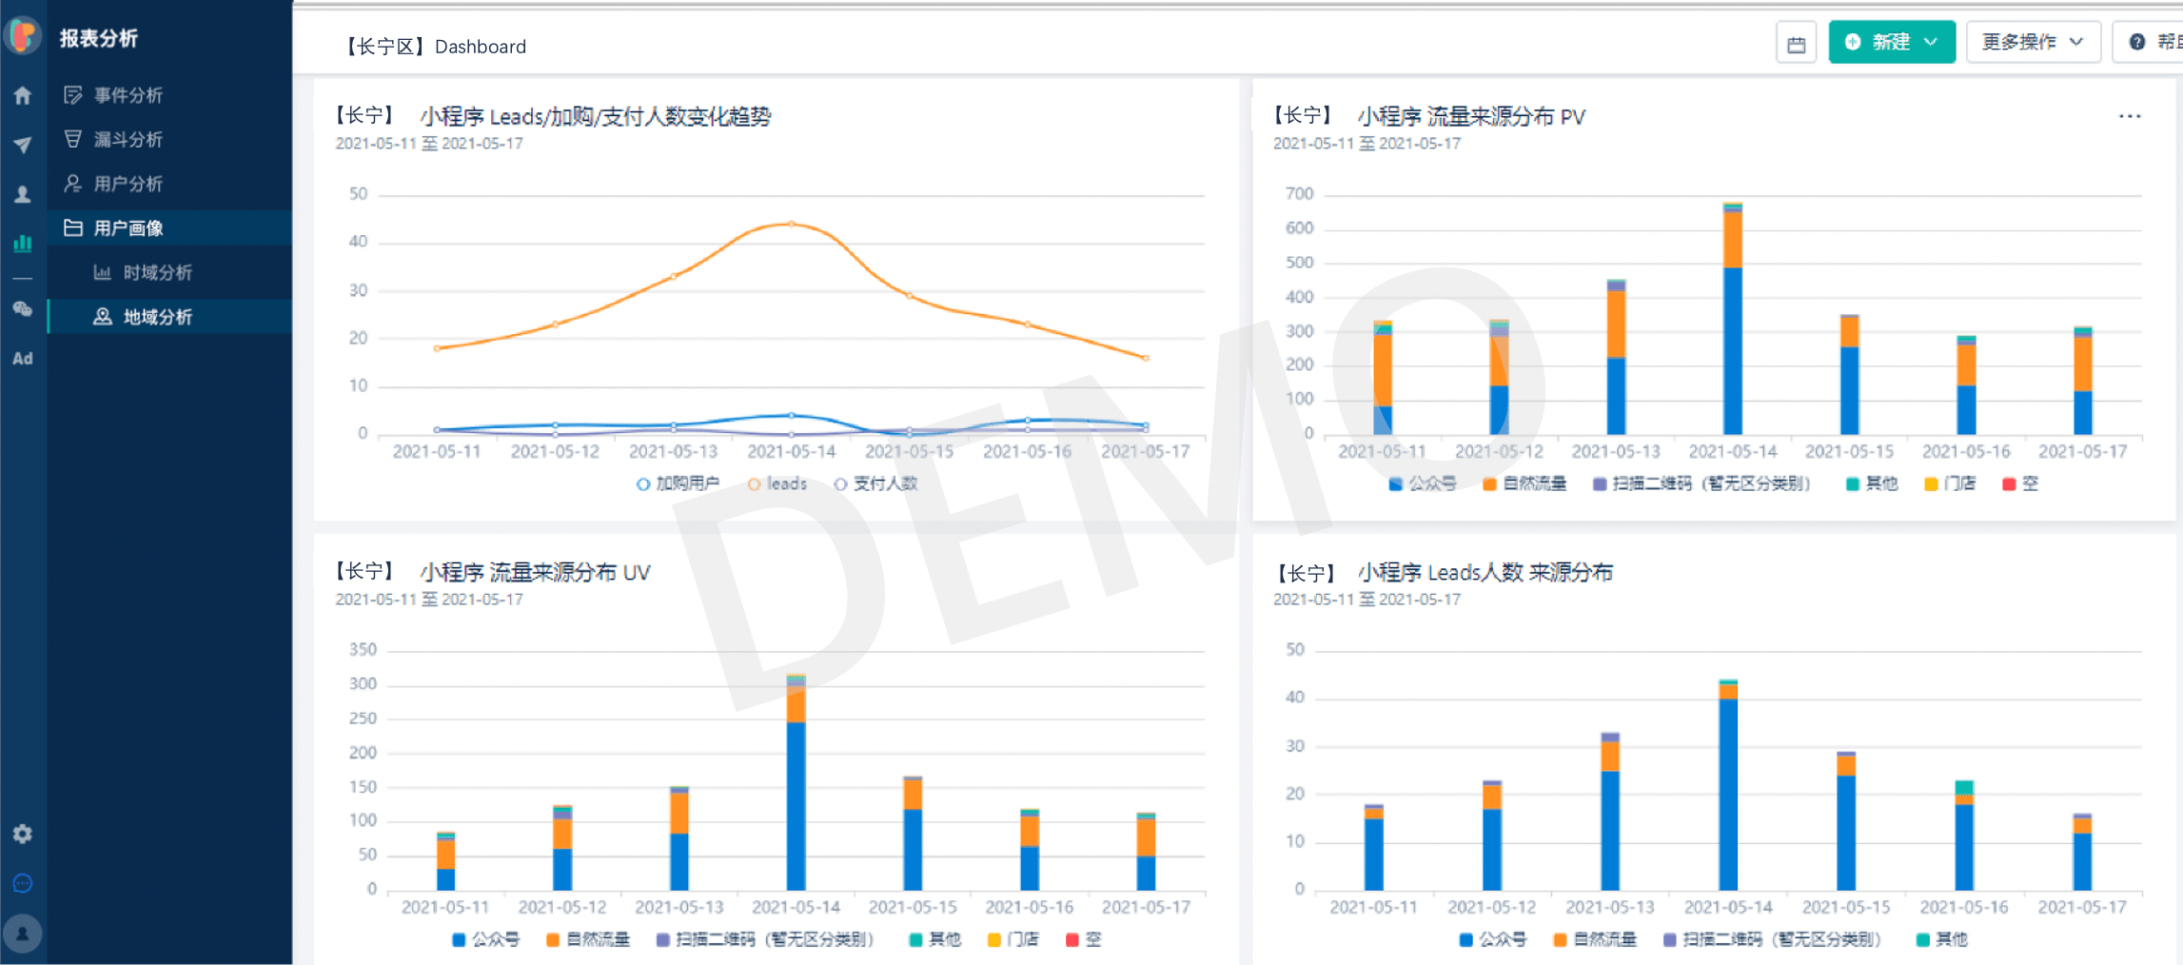Click the WeChat icon in left rail
2183x965 pixels.
point(23,309)
